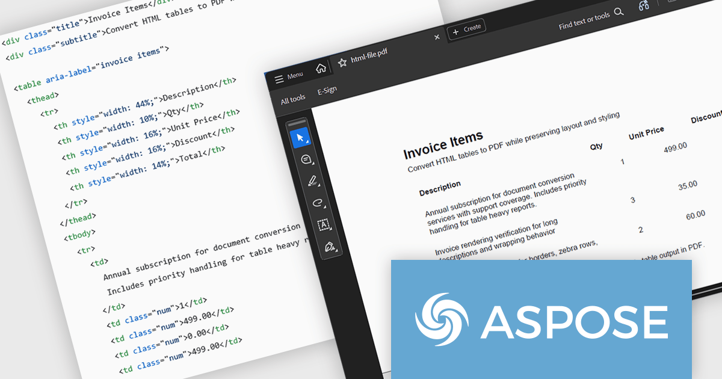The width and height of the screenshot is (722, 379).
Task: Open the E-Sign menu
Action: pos(327,91)
